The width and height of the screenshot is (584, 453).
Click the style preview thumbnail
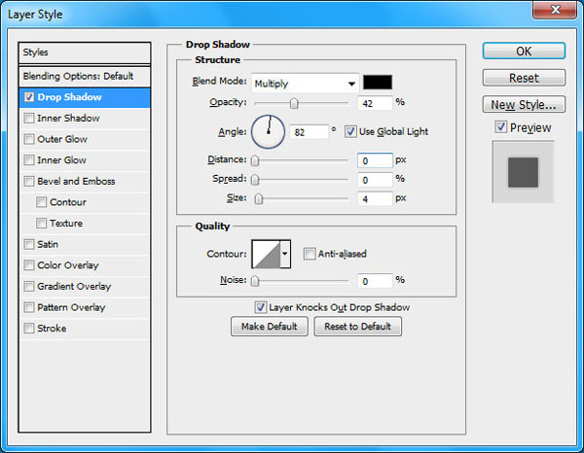pos(524,172)
